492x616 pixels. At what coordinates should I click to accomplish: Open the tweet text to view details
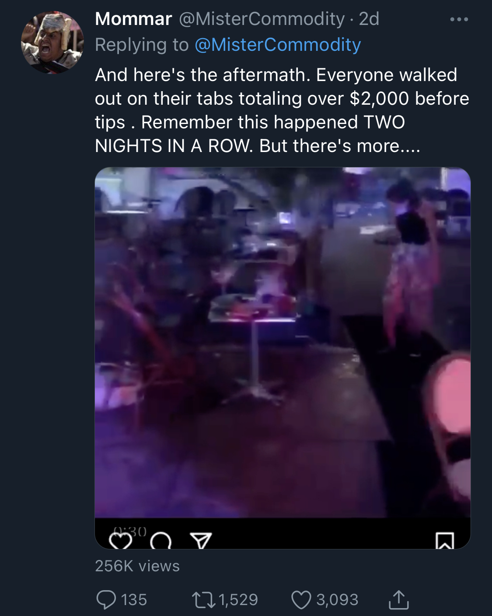point(282,110)
